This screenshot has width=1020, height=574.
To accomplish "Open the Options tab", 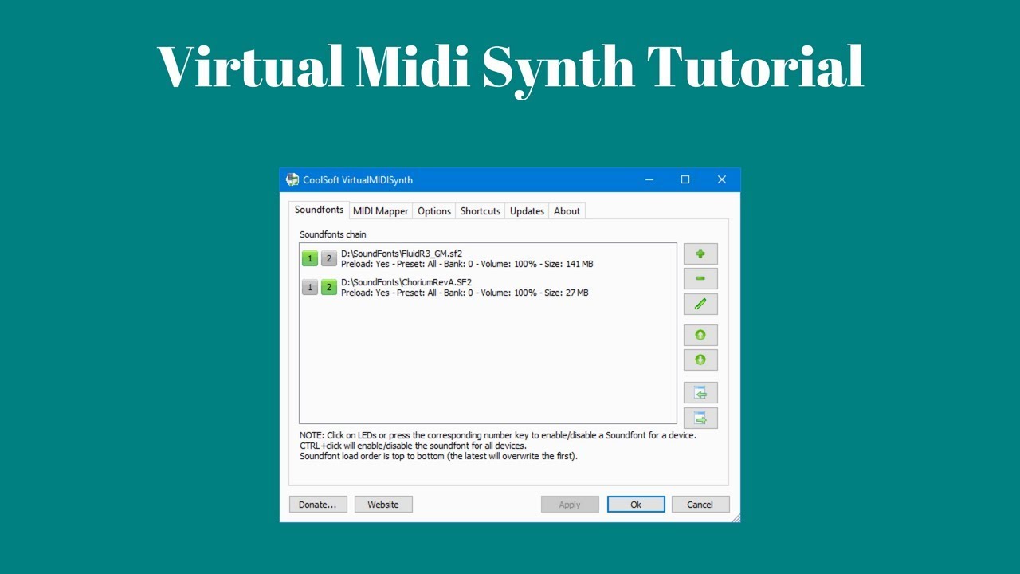I will [434, 211].
